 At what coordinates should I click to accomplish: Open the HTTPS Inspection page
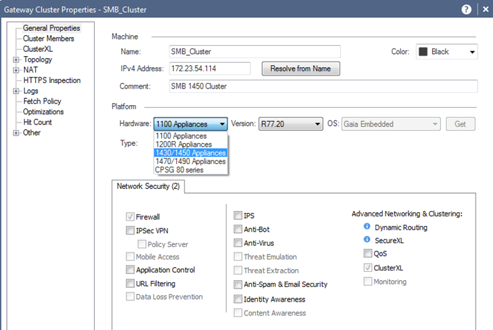[x=52, y=80]
